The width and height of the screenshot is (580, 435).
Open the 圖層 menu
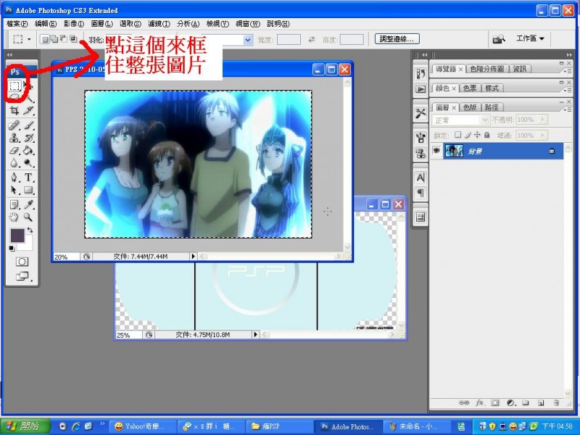[x=101, y=24]
